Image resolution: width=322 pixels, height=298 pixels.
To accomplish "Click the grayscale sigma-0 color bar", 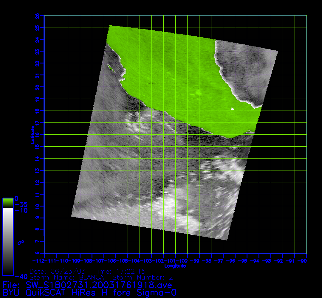I will pyautogui.click(x=8, y=241).
